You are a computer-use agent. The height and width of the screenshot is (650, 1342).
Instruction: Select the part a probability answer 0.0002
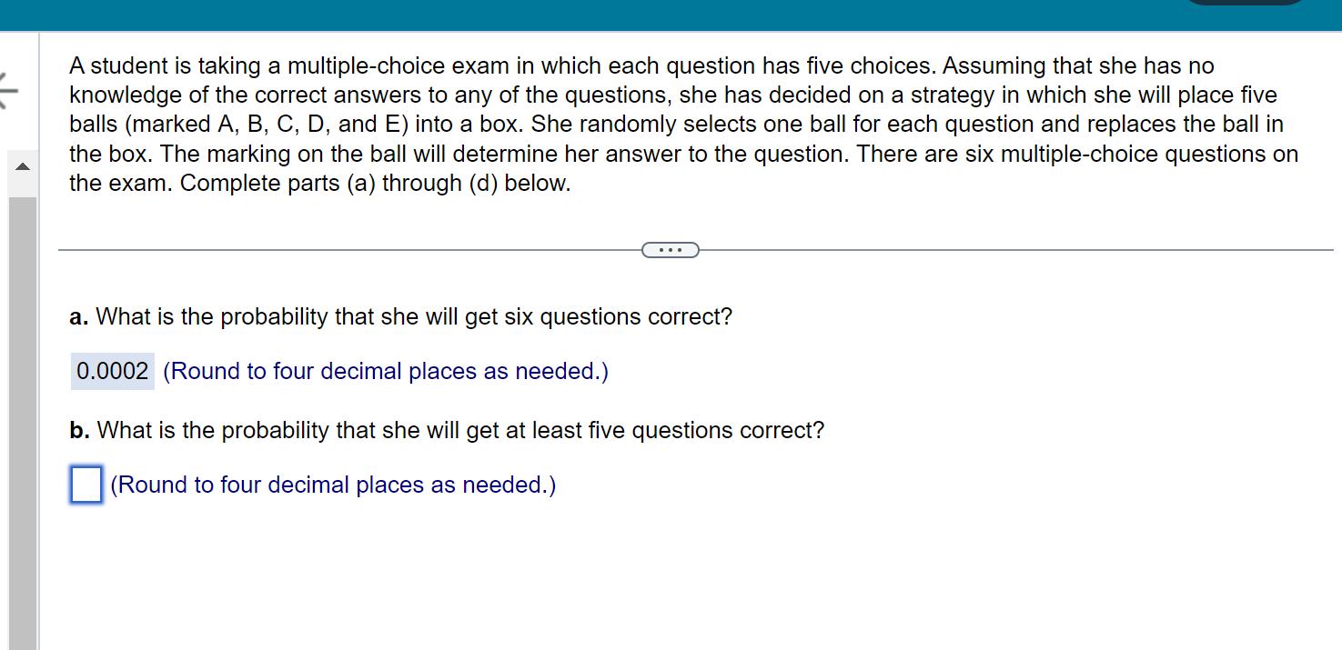click(111, 371)
